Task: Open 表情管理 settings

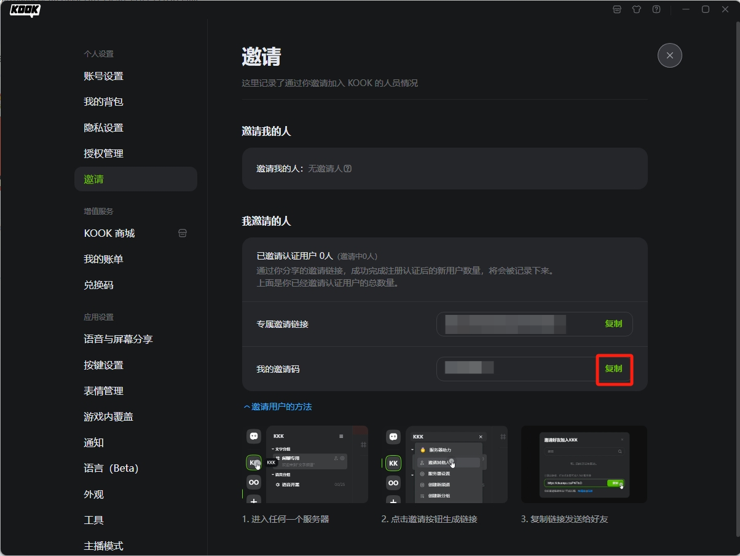Action: click(136, 391)
